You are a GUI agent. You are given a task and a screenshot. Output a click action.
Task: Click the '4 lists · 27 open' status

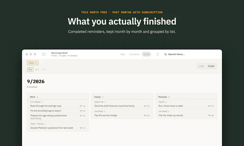[x=64, y=56]
